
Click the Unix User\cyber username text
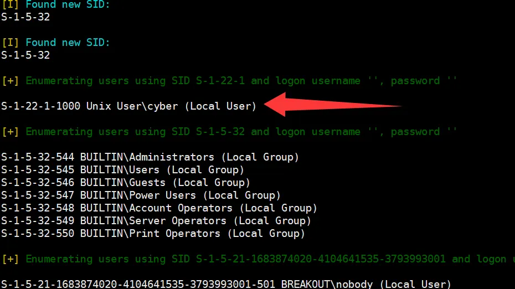click(x=132, y=106)
